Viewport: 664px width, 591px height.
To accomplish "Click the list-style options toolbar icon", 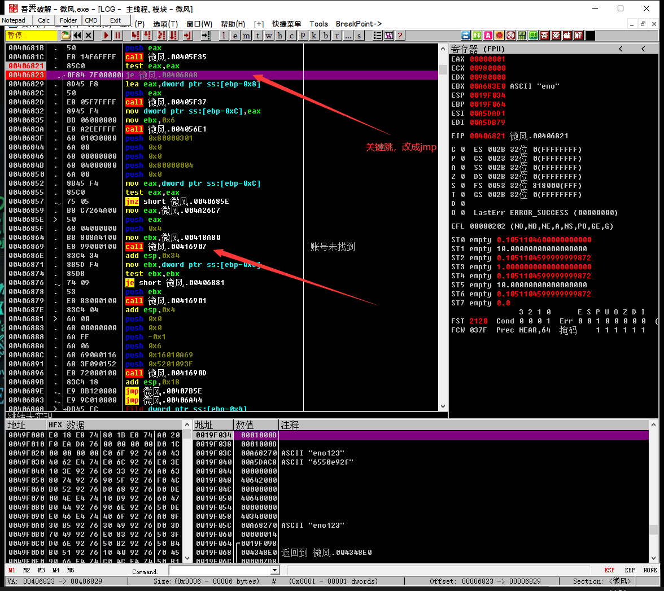I will click(x=377, y=36).
